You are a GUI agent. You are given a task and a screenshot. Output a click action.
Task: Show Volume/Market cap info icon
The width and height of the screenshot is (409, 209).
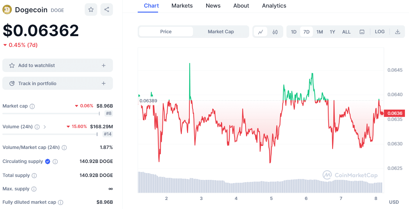pos(64,147)
